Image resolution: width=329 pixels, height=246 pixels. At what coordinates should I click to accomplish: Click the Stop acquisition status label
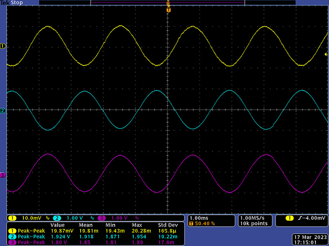[x=16, y=3]
